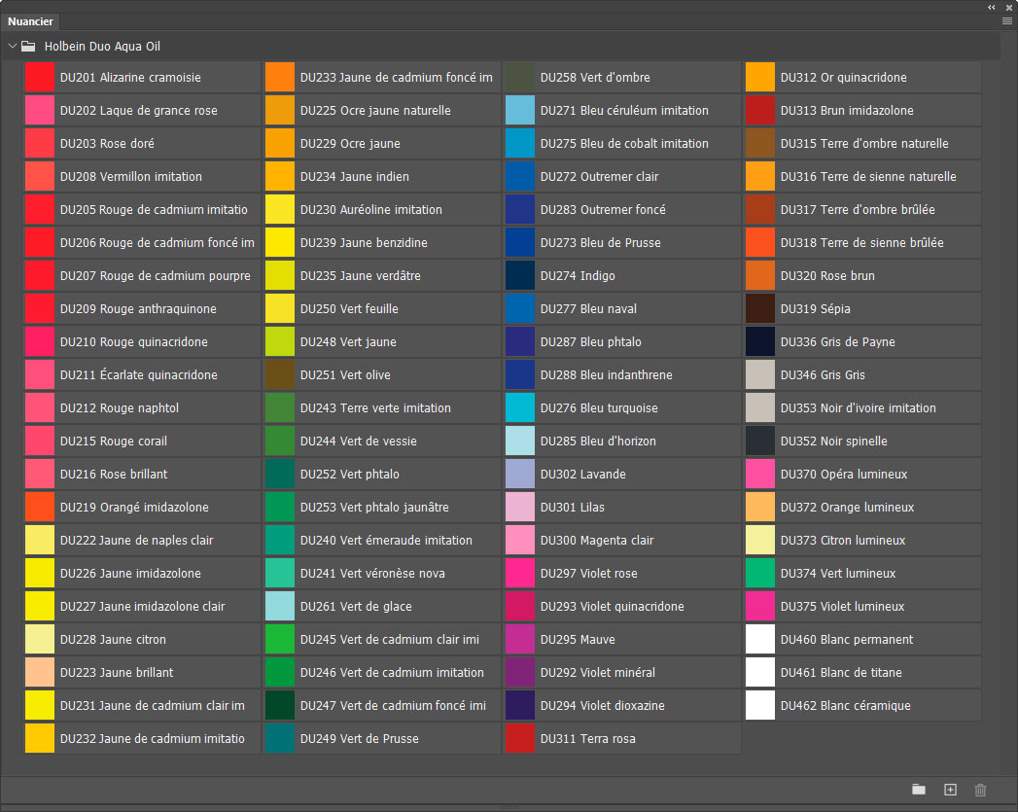
Task: Click the delete swatch trash icon
Action: [x=980, y=790]
